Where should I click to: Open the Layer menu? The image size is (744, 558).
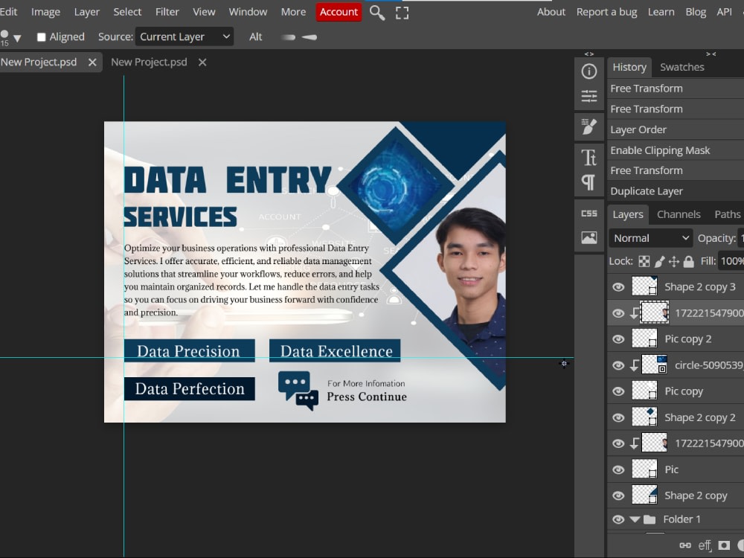[x=87, y=12]
